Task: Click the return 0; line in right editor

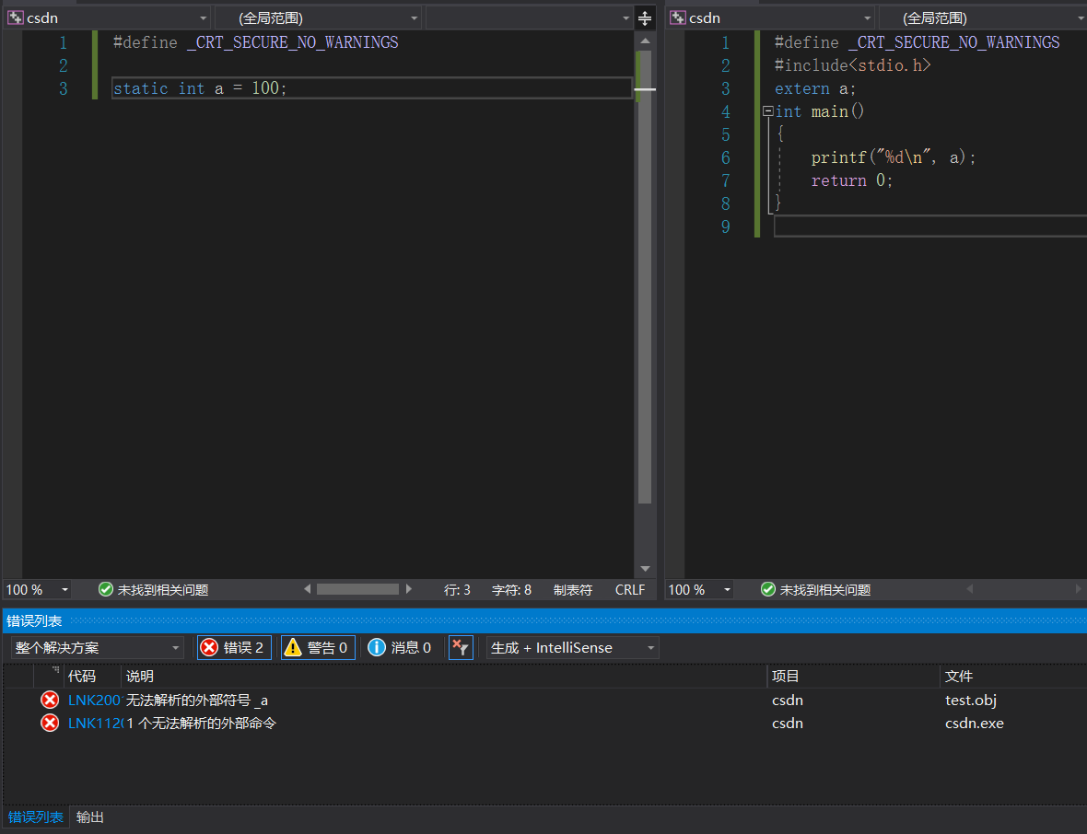Action: [x=852, y=180]
